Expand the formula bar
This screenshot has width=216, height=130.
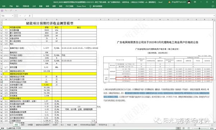[x=214, y=16]
